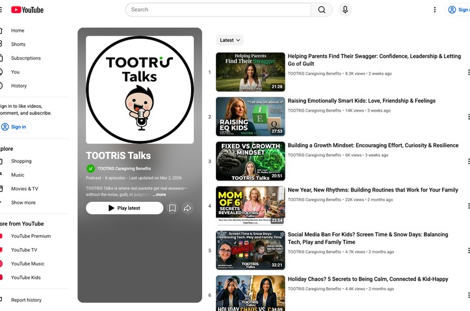Activate voice search microphone
Viewport: 470px width, 311px height.
(345, 10)
